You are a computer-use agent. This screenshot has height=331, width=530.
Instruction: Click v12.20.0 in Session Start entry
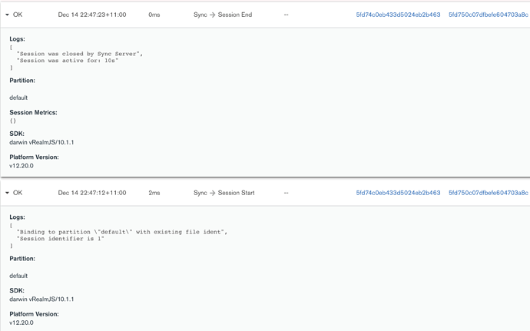pos(22,323)
